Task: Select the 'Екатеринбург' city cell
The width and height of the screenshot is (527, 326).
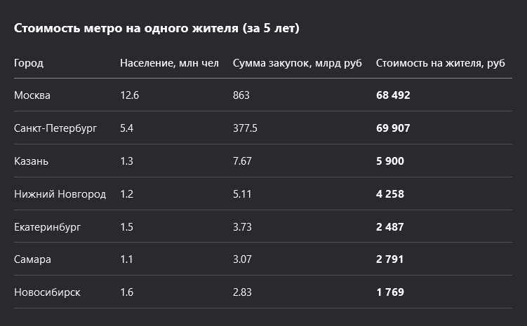Action: [46, 227]
